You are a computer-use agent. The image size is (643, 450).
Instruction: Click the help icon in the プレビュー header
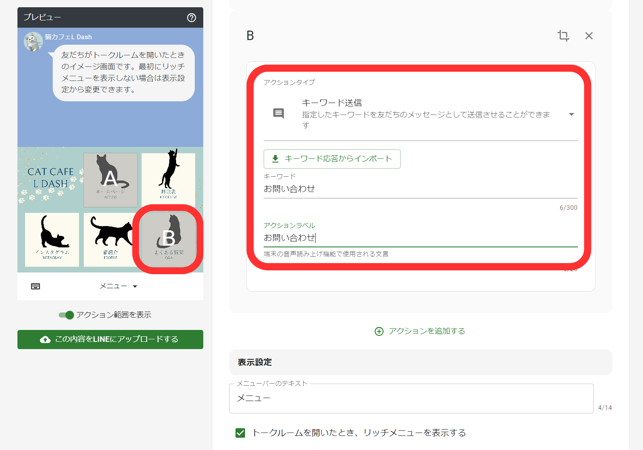191,18
